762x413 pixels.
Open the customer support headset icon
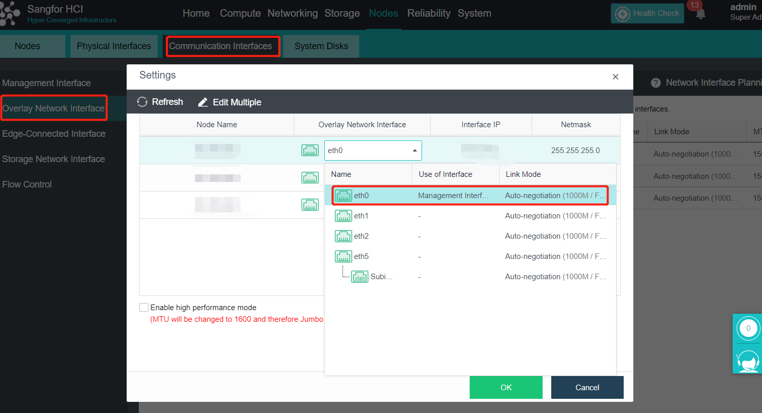[x=747, y=360]
